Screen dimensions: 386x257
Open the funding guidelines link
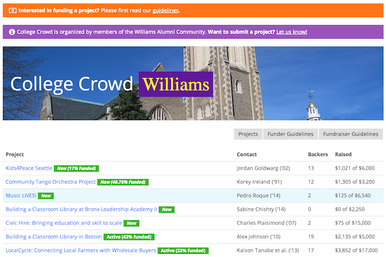point(165,10)
